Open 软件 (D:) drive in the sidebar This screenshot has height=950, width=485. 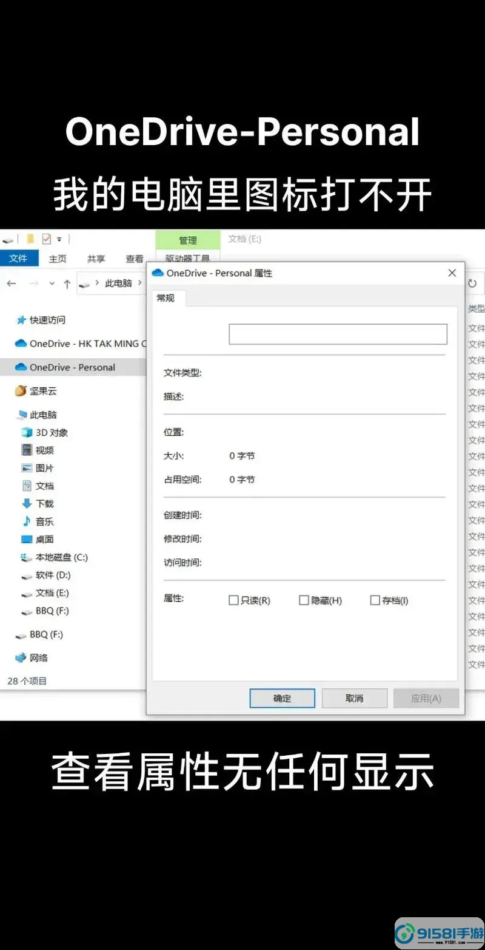tap(46, 575)
